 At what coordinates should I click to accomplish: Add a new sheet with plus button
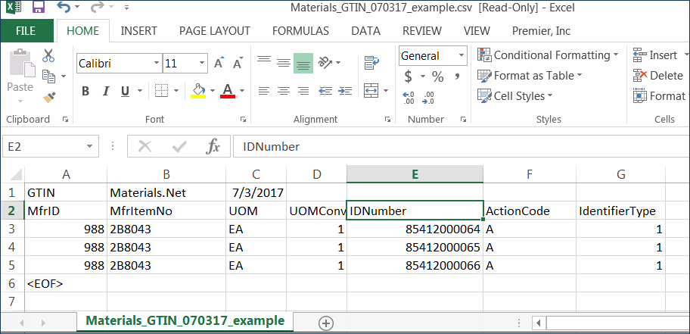point(326,323)
